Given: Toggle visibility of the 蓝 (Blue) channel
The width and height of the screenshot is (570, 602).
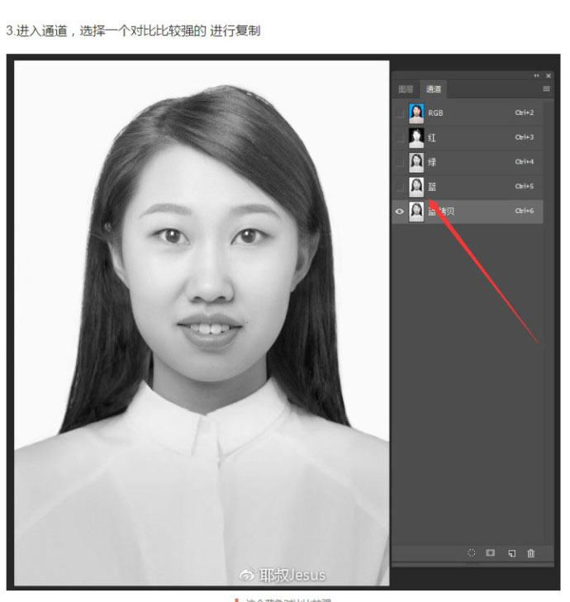Looking at the screenshot, I should pyautogui.click(x=400, y=187).
